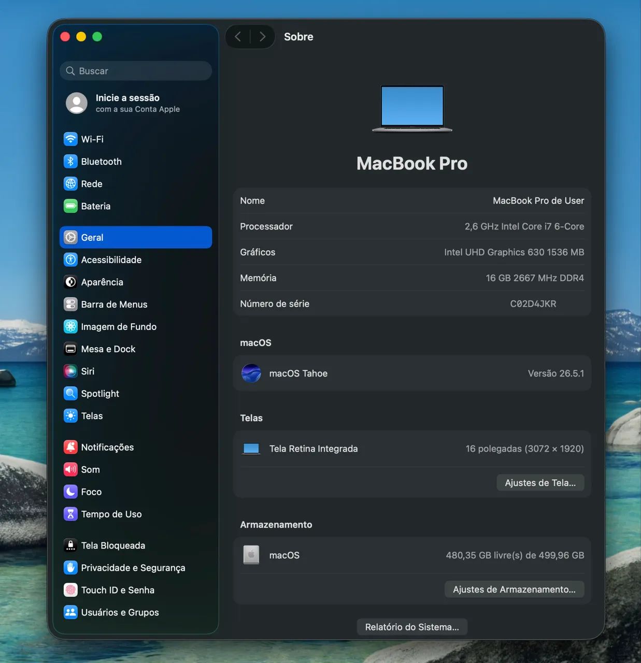Click 480,35 GB livre(s) storage text
The width and height of the screenshot is (641, 663).
tap(515, 555)
